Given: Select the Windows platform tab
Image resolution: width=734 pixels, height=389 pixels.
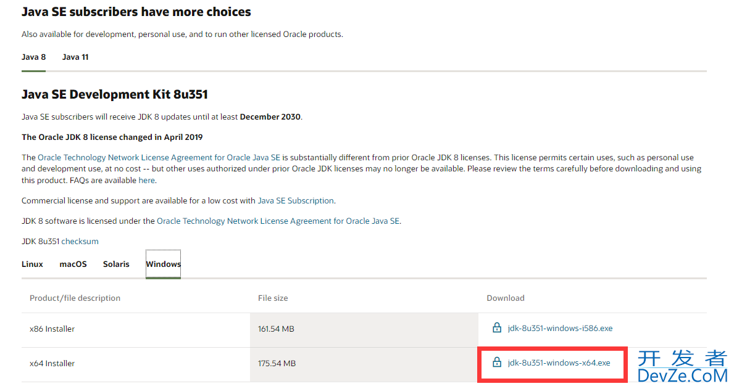Looking at the screenshot, I should (163, 264).
